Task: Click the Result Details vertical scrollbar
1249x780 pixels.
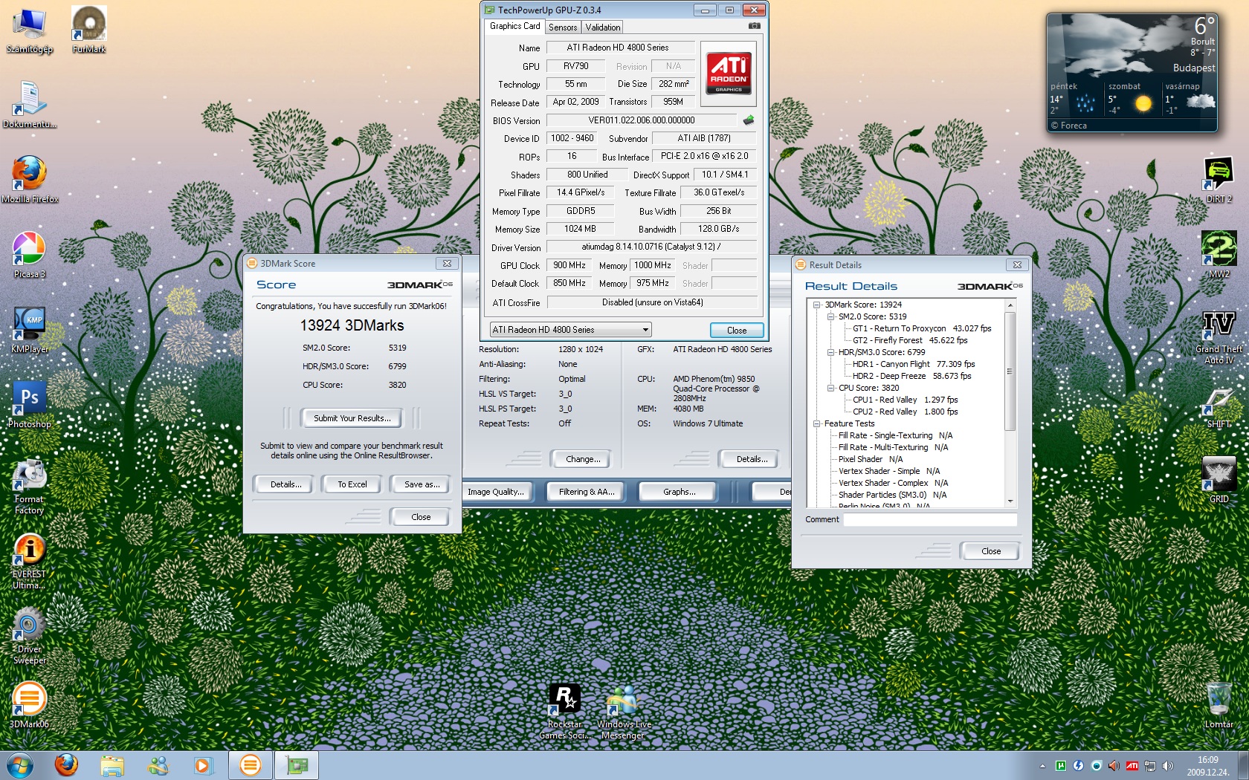Action: (1010, 403)
